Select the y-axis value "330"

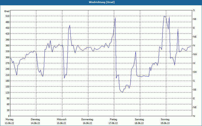click(8, 51)
